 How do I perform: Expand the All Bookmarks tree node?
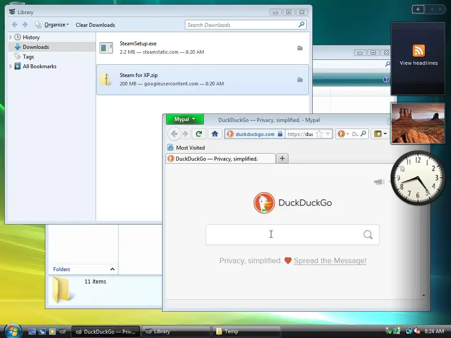click(x=11, y=66)
